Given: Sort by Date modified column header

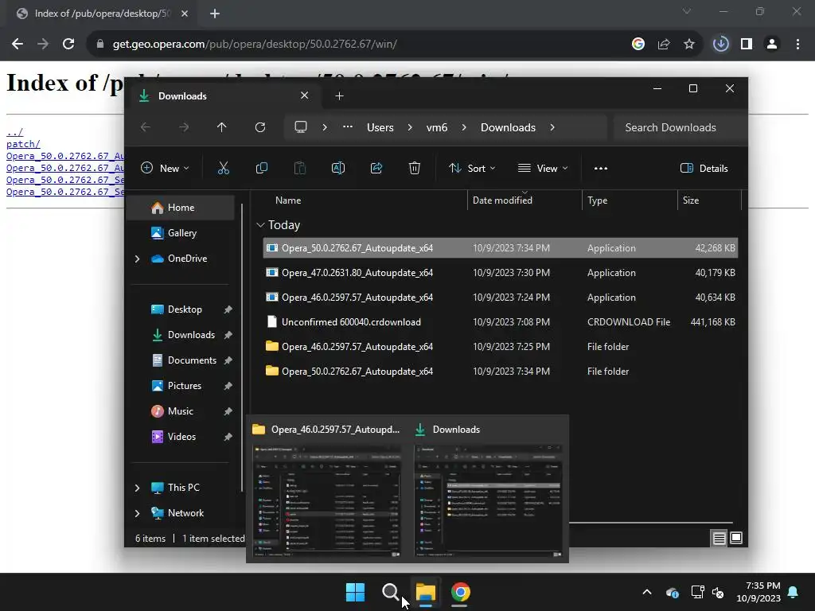Looking at the screenshot, I should point(502,200).
